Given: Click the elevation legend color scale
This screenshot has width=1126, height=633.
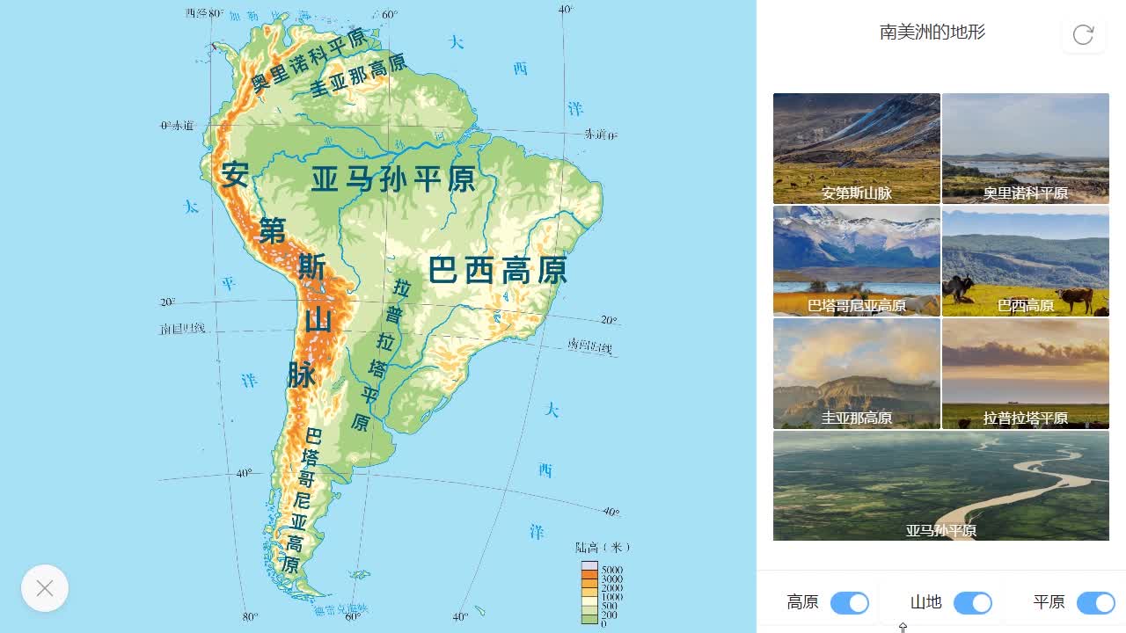Looking at the screenshot, I should [589, 593].
